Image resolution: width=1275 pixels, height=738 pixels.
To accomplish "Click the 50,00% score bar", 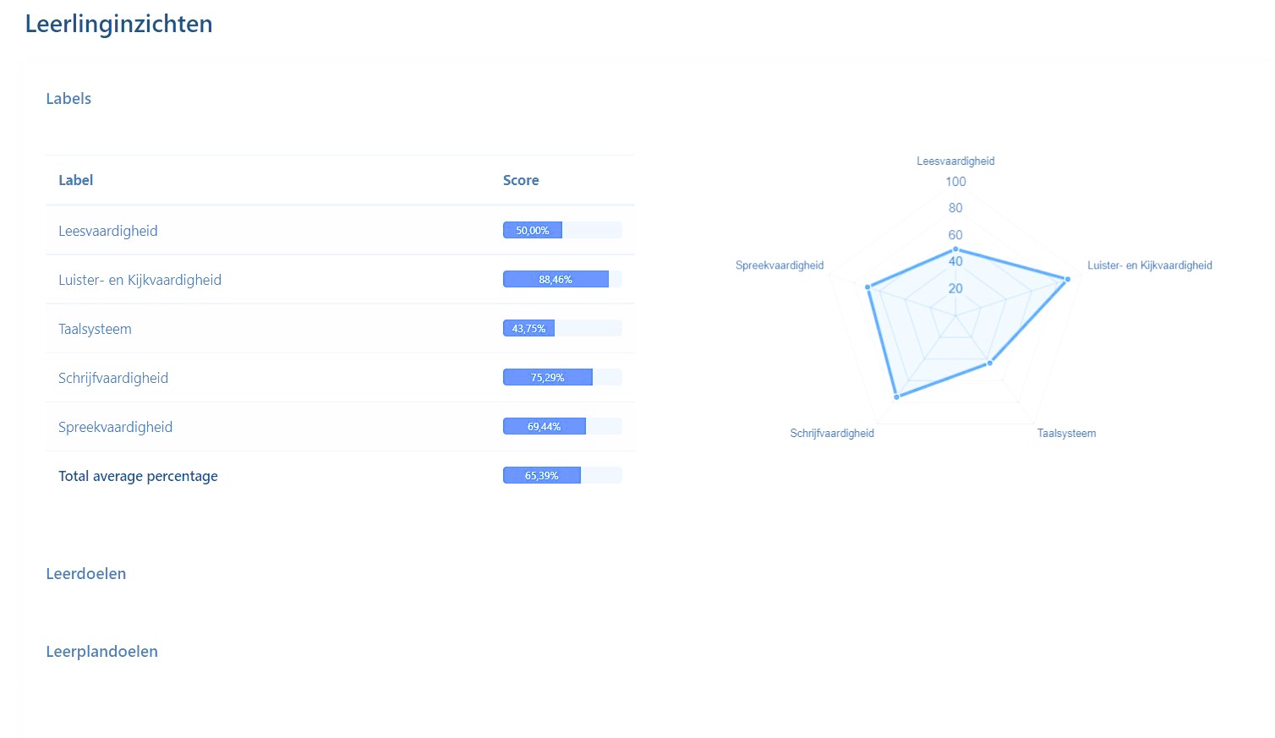I will tap(532, 229).
